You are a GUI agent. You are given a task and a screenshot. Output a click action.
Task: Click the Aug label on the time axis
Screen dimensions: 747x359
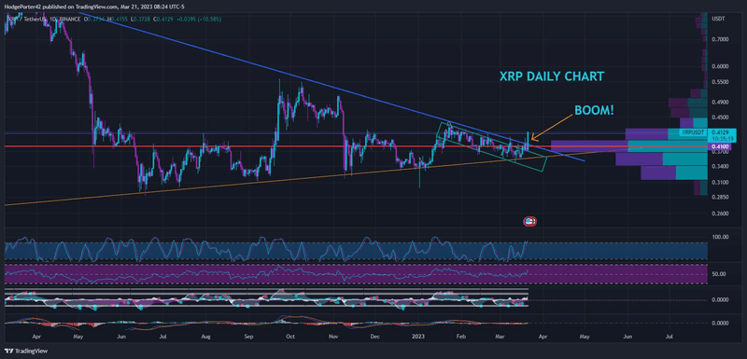click(205, 337)
